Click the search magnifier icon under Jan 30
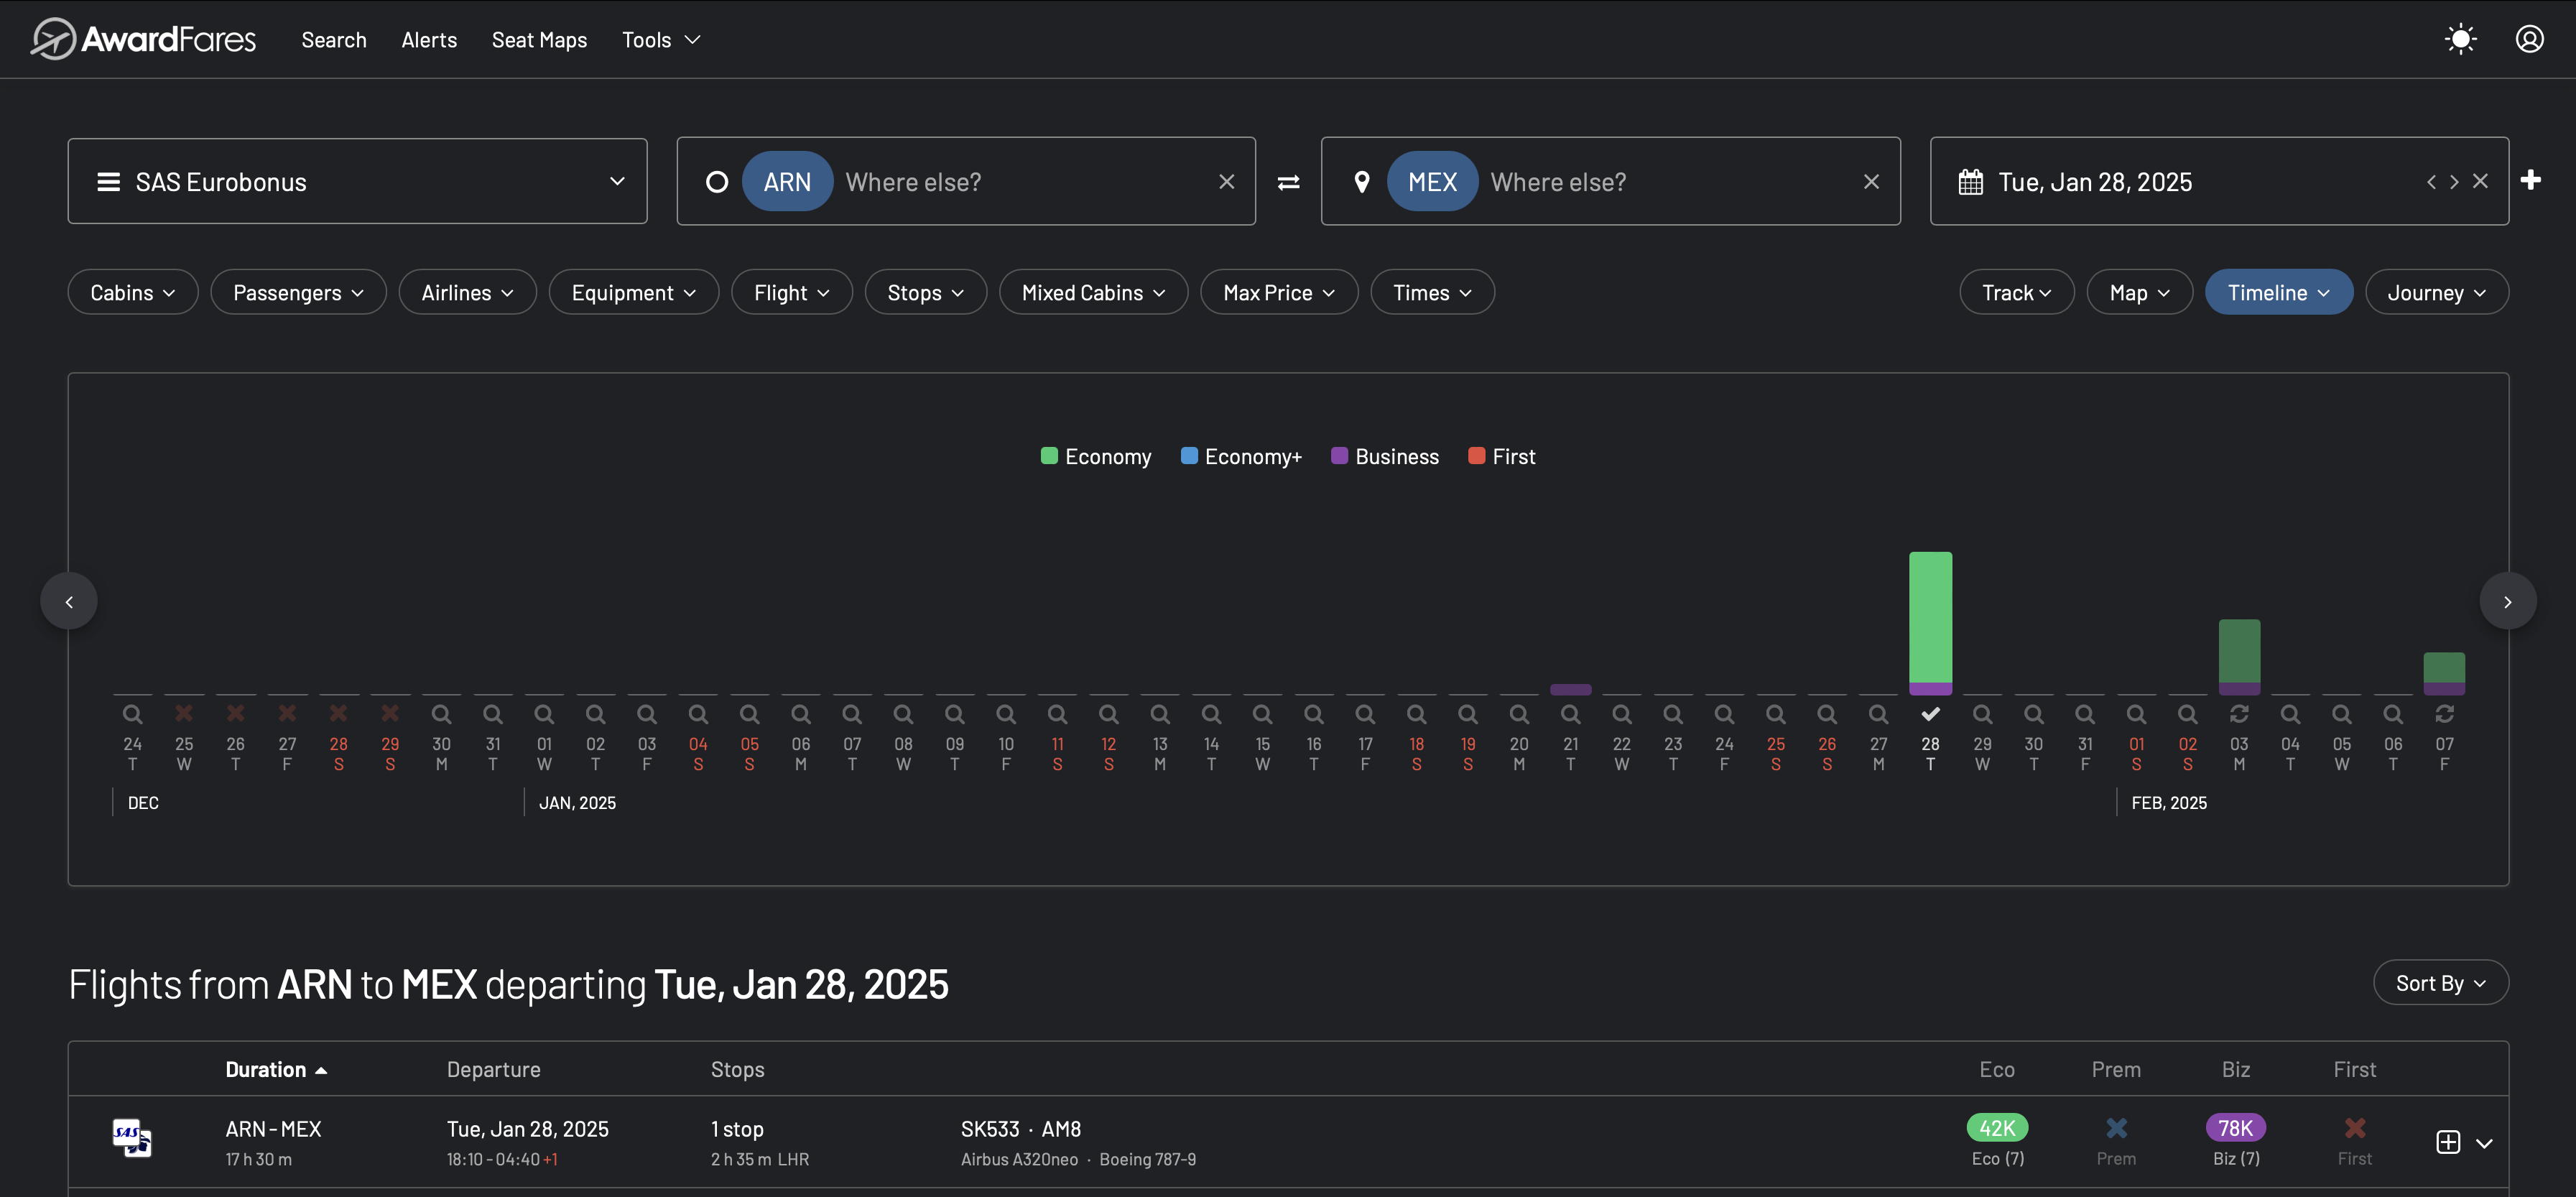Viewport: 2576px width, 1197px height. [2033, 713]
